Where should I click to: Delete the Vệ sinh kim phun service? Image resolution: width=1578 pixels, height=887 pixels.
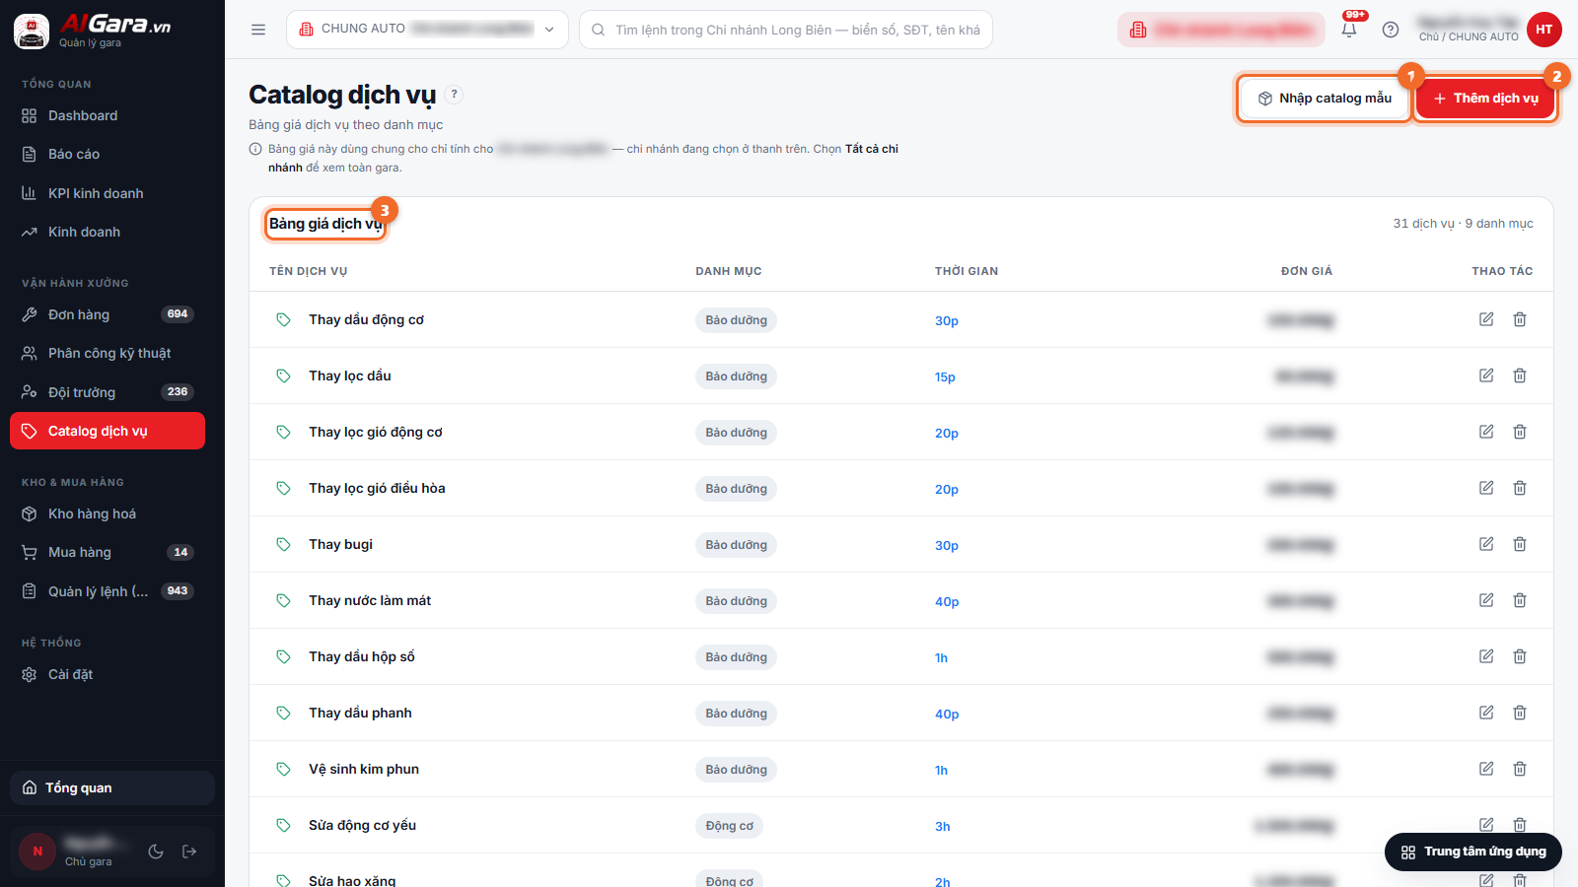point(1520,769)
